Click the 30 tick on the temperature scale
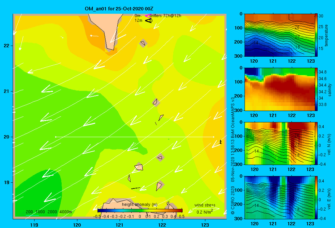Viewport: 335px width, 228px height. 321,16
